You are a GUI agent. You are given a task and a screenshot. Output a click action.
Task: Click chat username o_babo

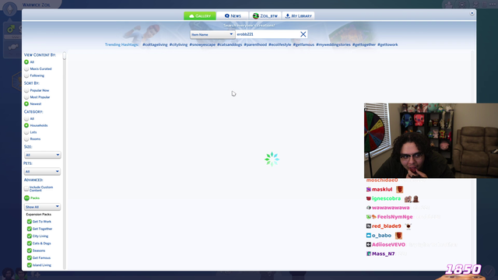tap(381, 236)
